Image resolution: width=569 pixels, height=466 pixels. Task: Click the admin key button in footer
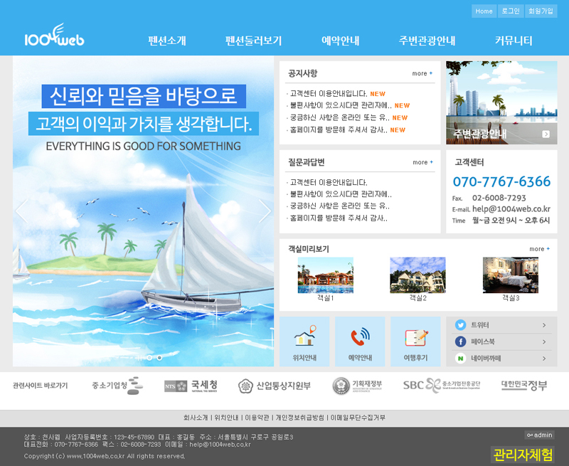[x=539, y=435]
